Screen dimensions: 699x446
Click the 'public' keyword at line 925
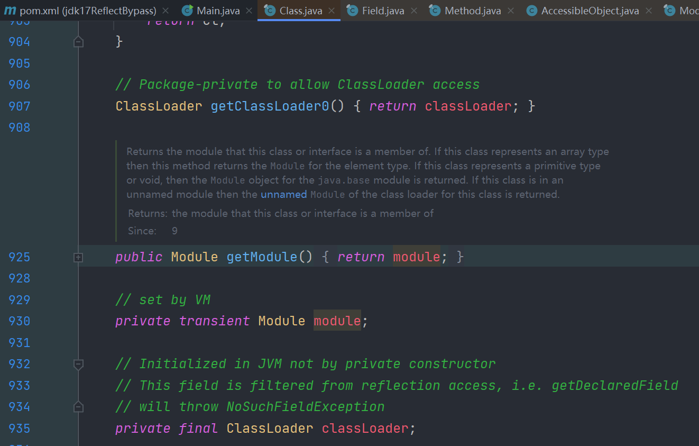tap(139, 257)
